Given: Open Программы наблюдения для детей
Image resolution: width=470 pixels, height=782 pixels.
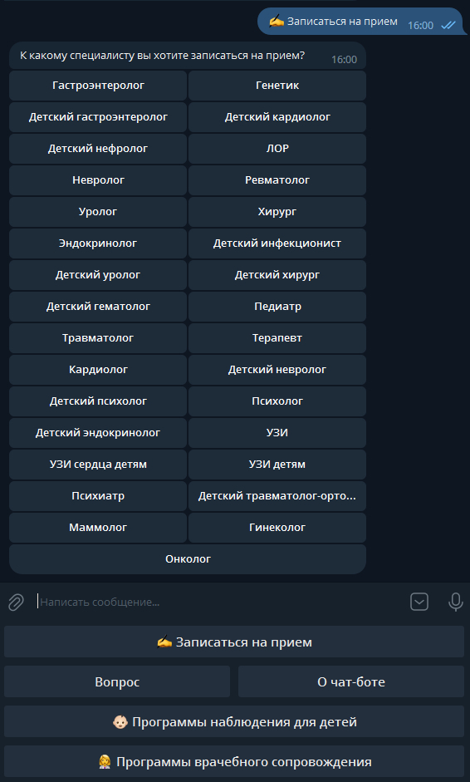Looking at the screenshot, I should coord(234,721).
